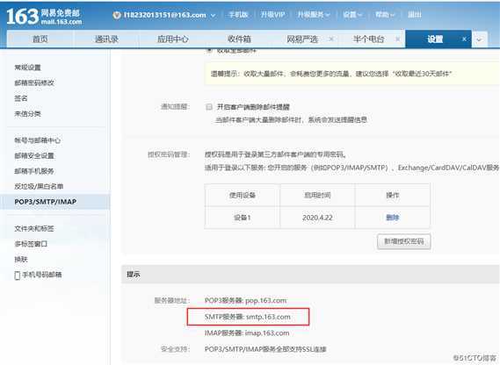This screenshot has width=500, height=365.
Task: Open 邮箱手机服务 in the sidebar
Action: (34, 171)
